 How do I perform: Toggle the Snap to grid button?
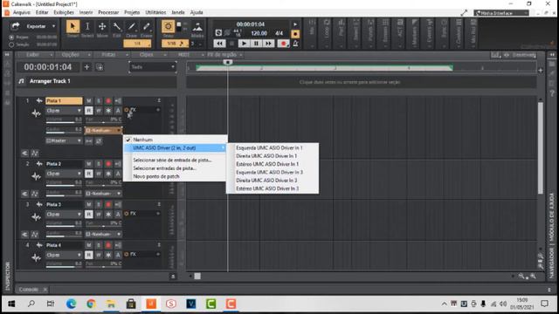[x=168, y=26]
